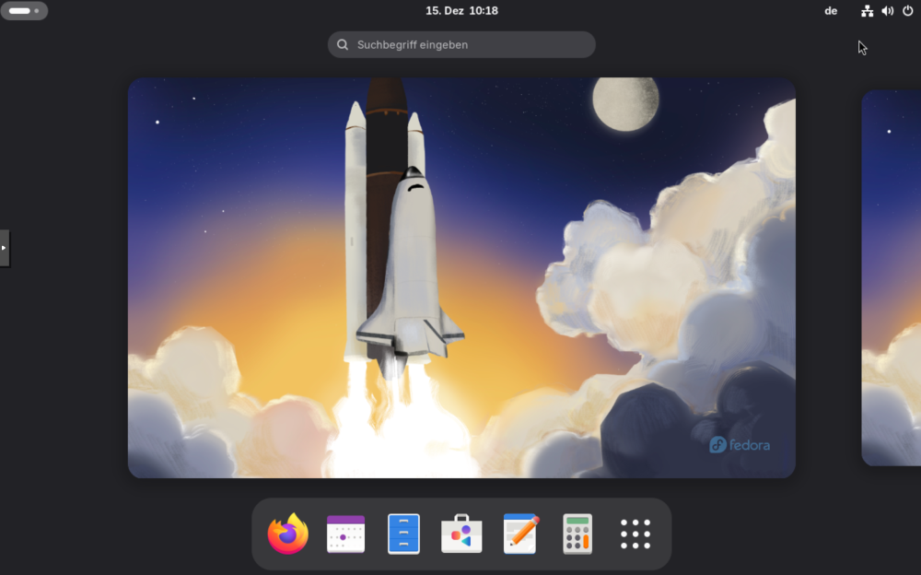921x575 pixels.
Task: Click the small workspace dot beside the pill
Action: pyautogui.click(x=36, y=10)
